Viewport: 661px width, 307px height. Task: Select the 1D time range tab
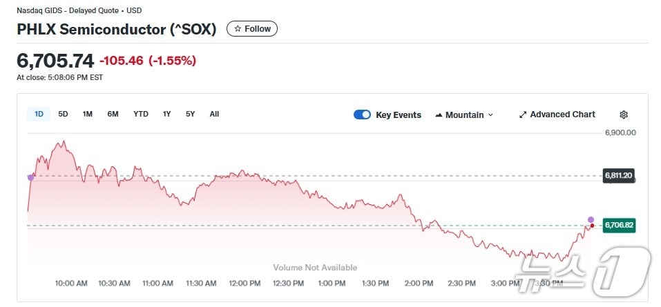coord(39,114)
